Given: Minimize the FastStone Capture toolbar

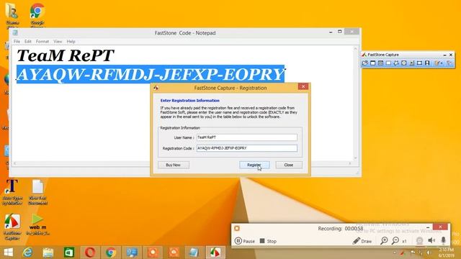Looking at the screenshot, I should tap(444, 55).
